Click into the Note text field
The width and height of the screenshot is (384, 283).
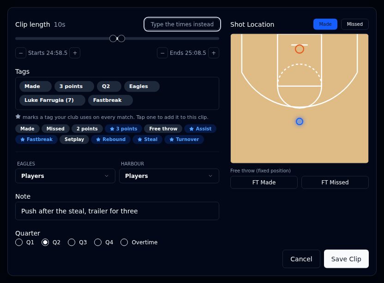click(x=117, y=211)
